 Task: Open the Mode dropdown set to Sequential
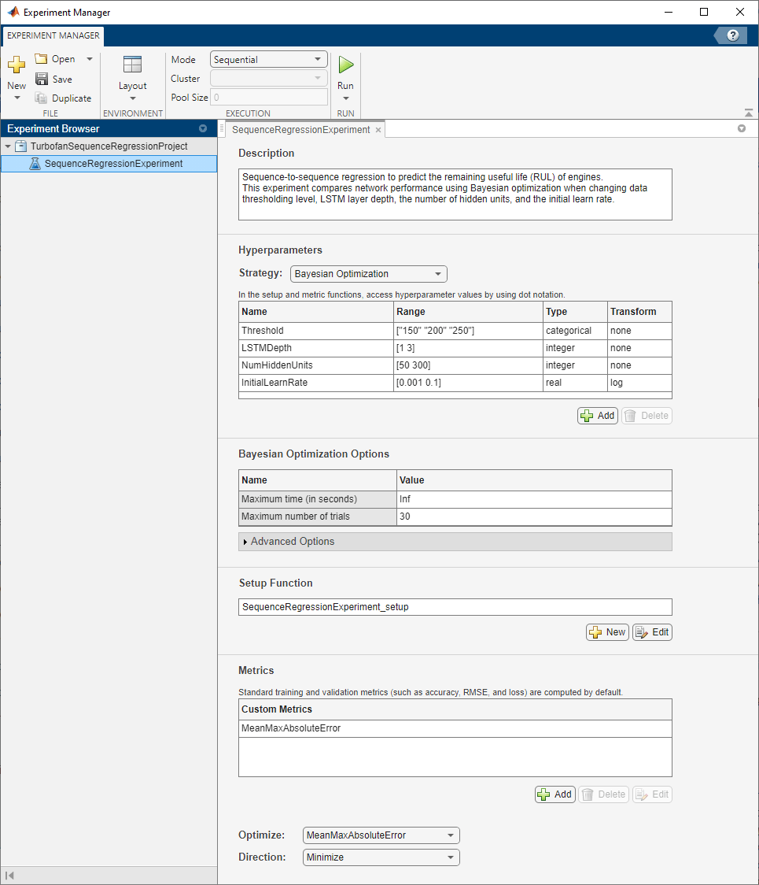point(268,60)
